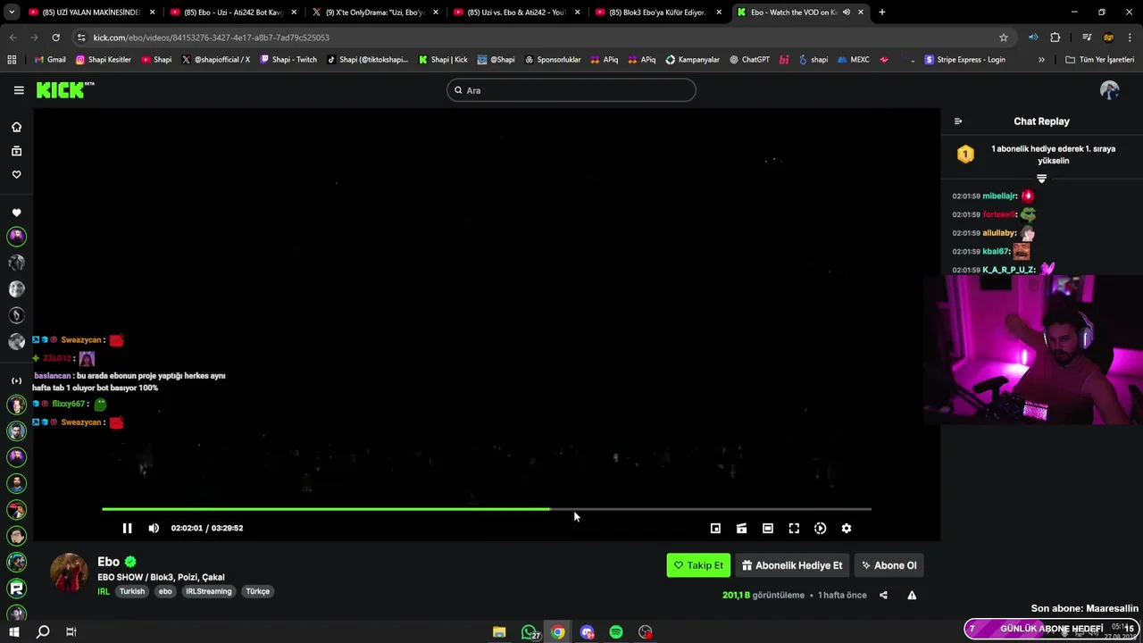Open Spotify from the taskbar

click(616, 632)
